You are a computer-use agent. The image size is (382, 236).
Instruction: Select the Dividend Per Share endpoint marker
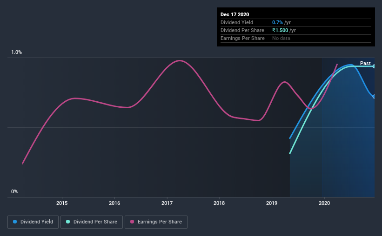pos(374,66)
